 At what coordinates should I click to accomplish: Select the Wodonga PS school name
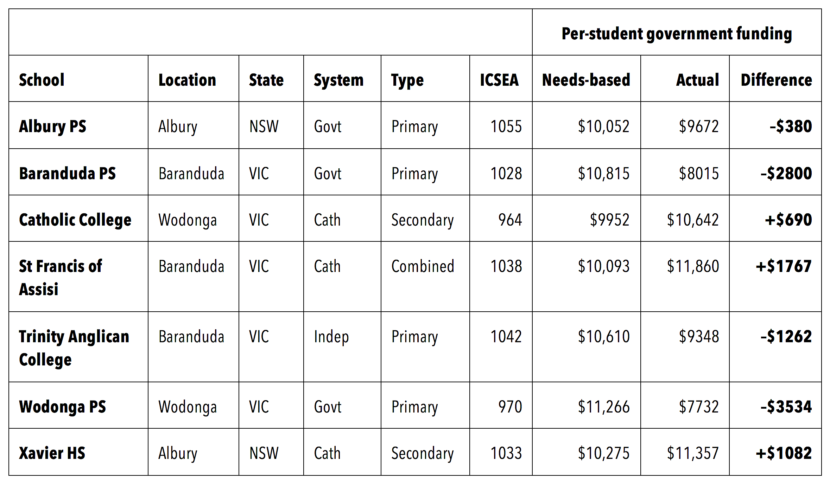63,407
